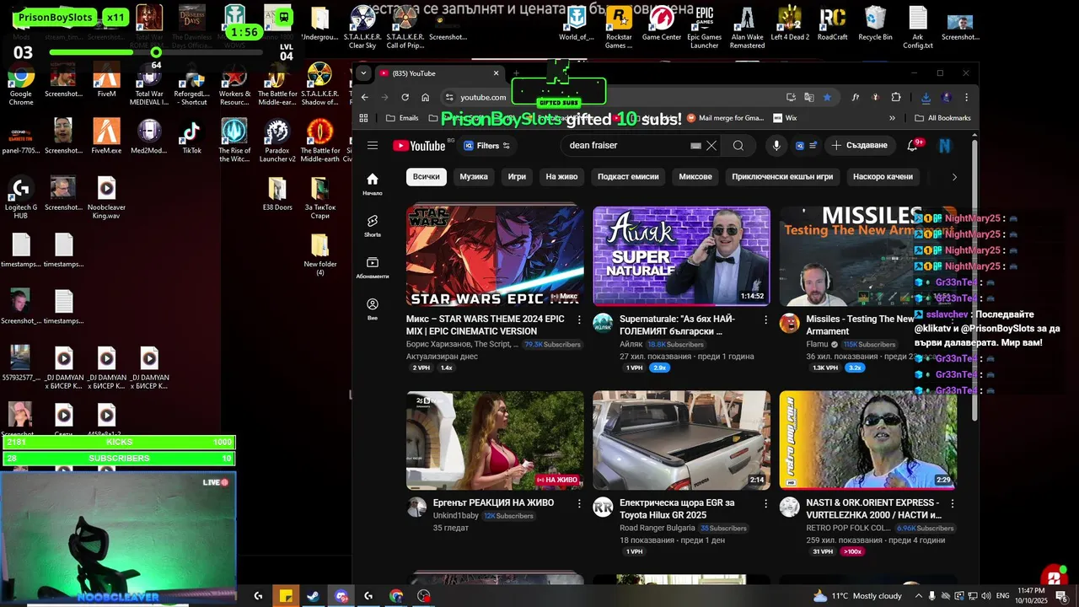Select the Миксове filter chip
Image resolution: width=1079 pixels, height=607 pixels.
[x=695, y=177]
